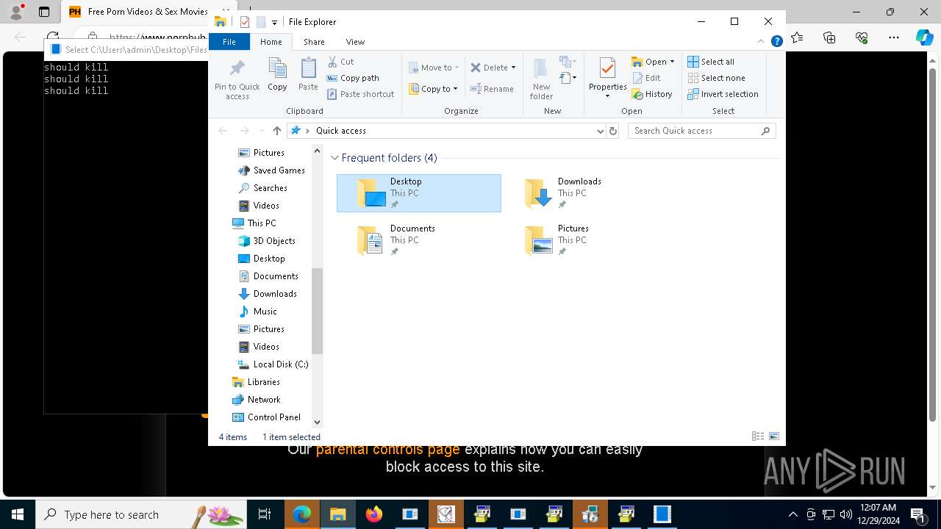
Task: Select the Desktop frequent folder
Action: click(419, 193)
